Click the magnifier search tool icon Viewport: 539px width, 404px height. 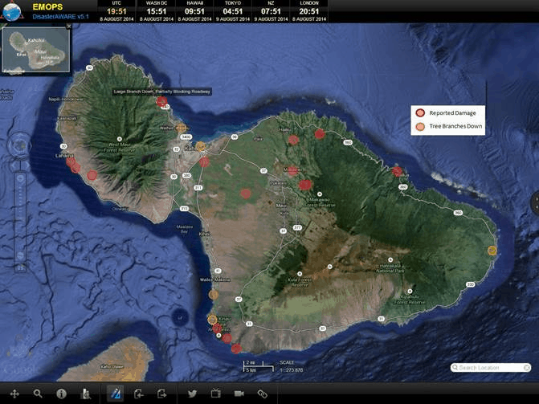point(38,394)
